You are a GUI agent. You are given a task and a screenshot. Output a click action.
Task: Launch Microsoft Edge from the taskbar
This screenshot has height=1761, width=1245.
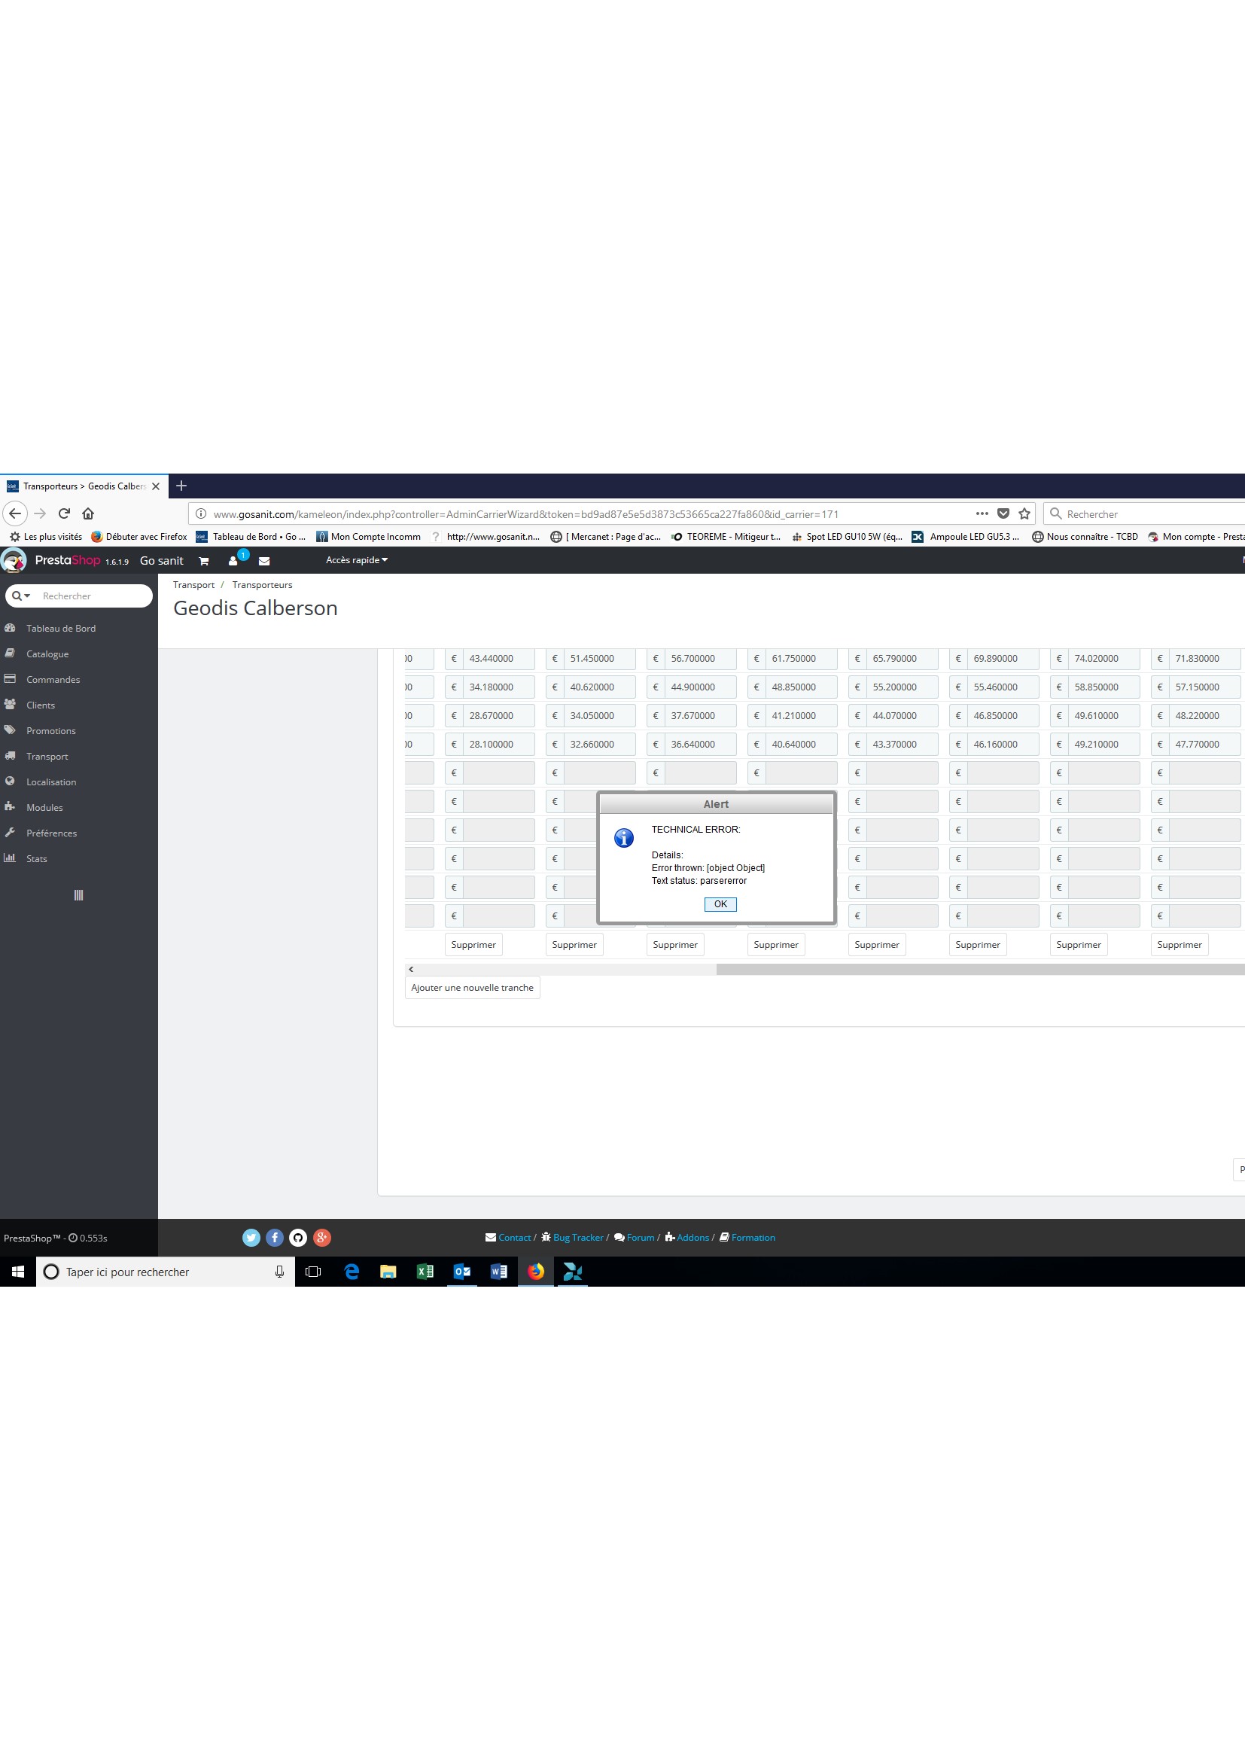352,1272
